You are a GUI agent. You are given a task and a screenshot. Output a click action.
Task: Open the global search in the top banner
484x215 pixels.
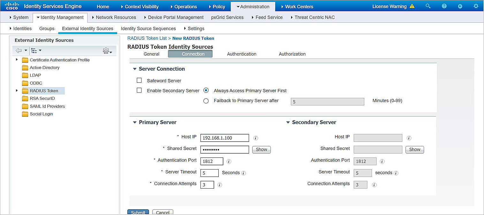tap(428, 6)
